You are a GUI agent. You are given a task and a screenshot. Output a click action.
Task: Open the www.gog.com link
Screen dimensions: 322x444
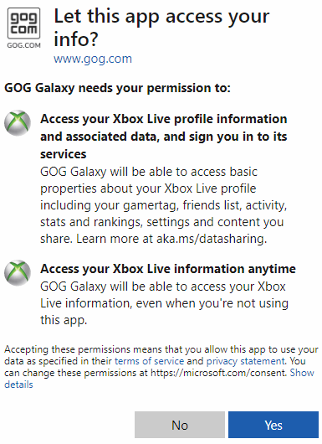(93, 59)
